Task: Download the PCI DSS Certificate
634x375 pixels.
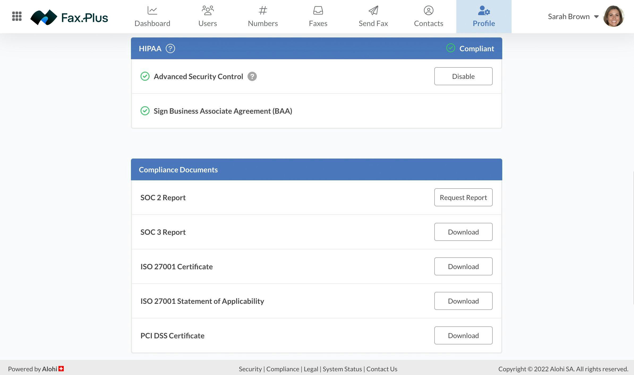Action: click(463, 335)
